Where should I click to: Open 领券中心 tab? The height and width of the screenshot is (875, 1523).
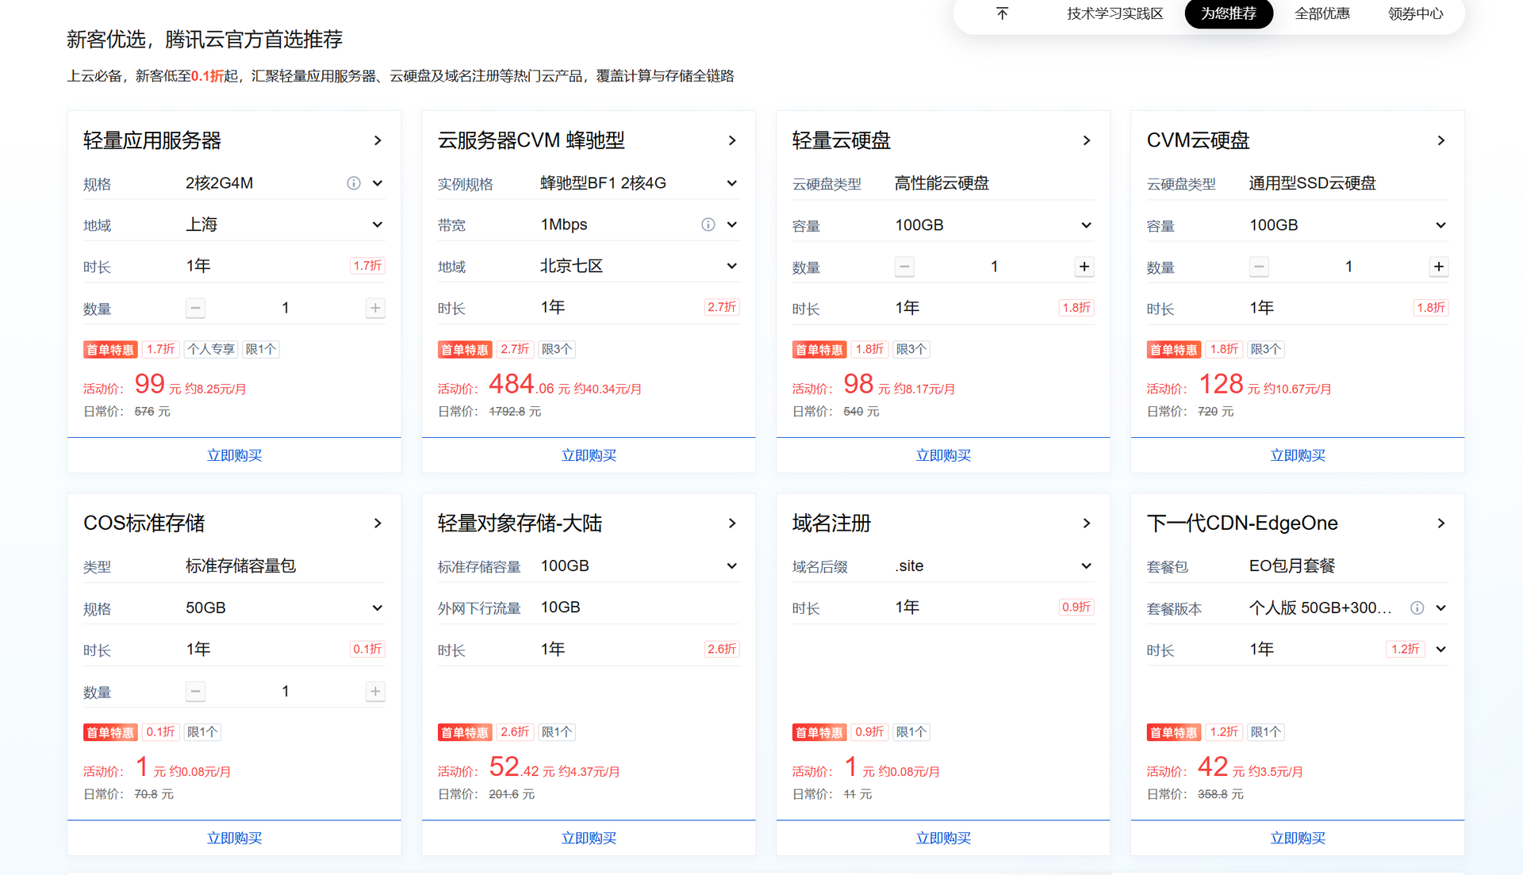[x=1416, y=13]
